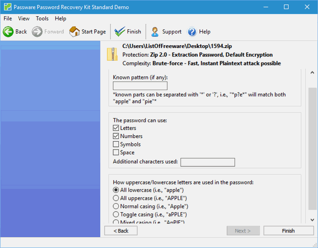Maximize the Passware window
The height and width of the screenshot is (248, 318).
click(286, 7)
